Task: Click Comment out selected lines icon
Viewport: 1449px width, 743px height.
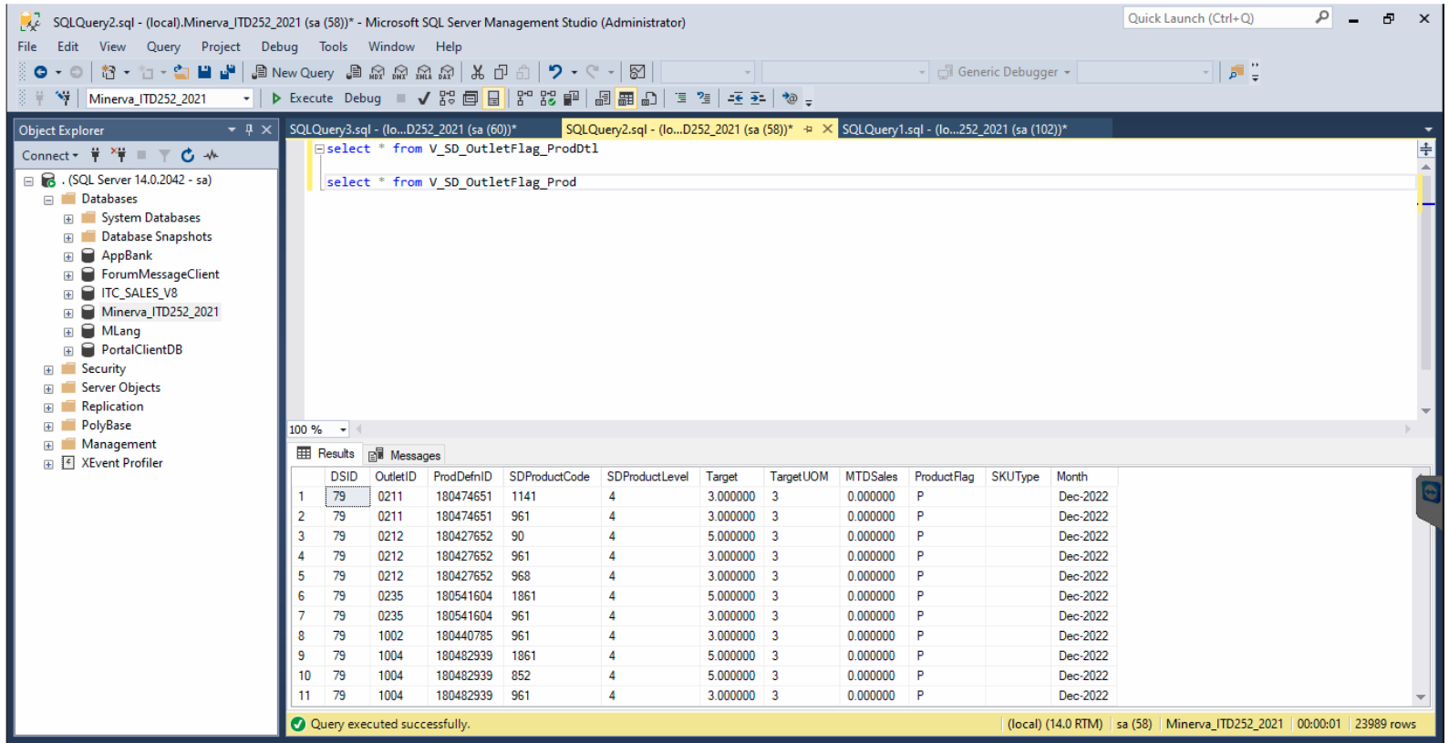Action: pyautogui.click(x=680, y=98)
